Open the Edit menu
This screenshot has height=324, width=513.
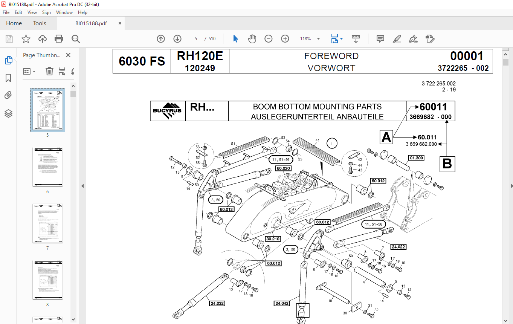tap(18, 12)
